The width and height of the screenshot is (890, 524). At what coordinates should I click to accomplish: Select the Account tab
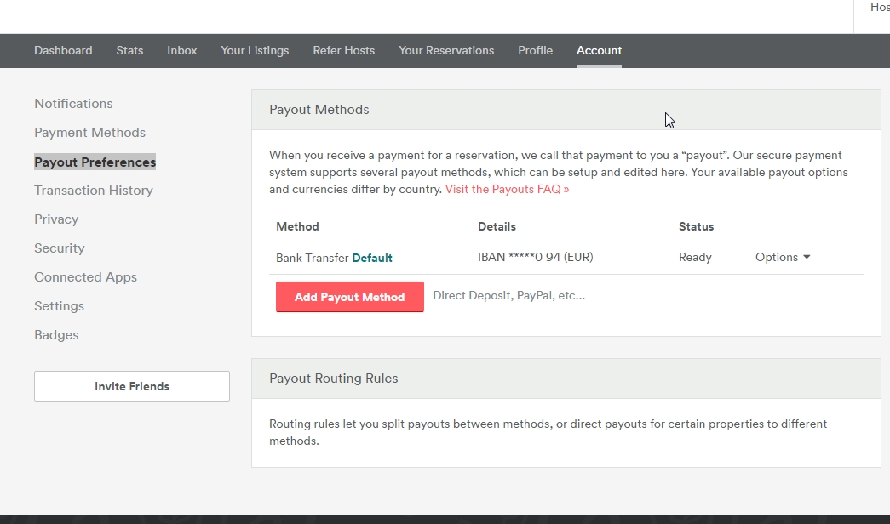pos(599,51)
